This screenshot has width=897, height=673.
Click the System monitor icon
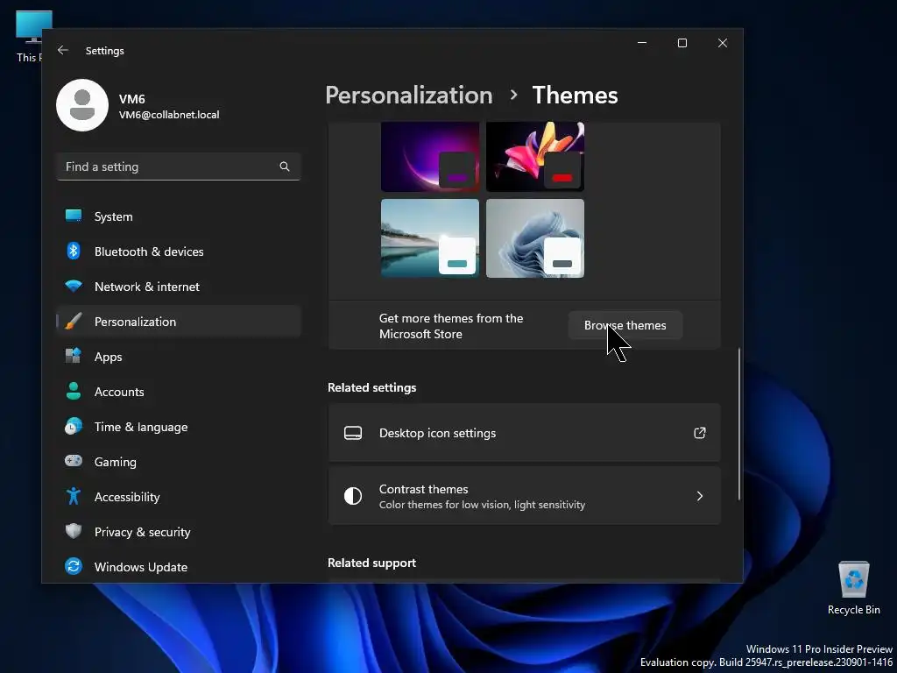(74, 216)
